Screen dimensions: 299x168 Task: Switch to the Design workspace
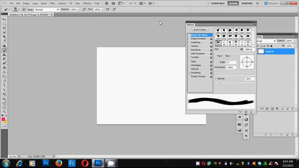coord(233,3)
